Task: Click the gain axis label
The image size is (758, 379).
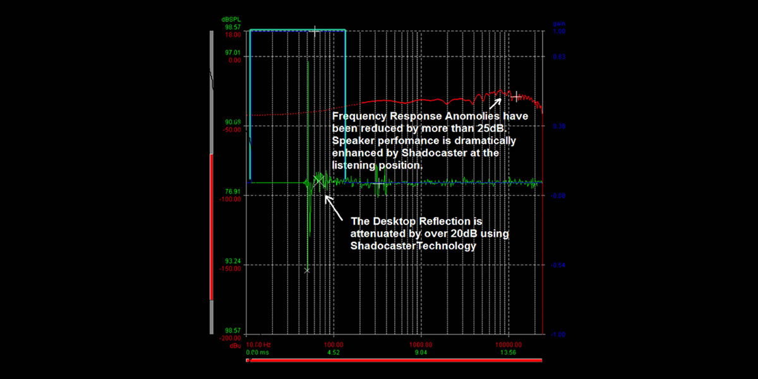Action: (x=559, y=22)
